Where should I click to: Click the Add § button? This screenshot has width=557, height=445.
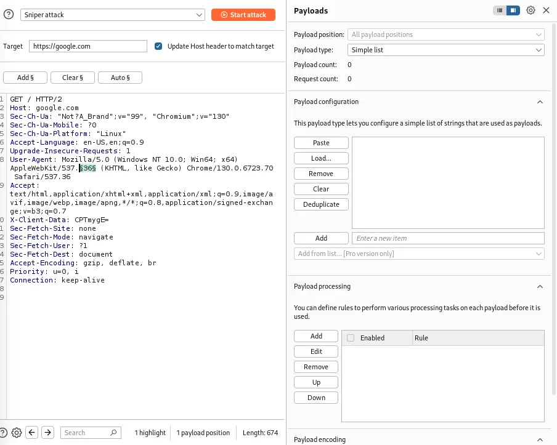pos(25,78)
